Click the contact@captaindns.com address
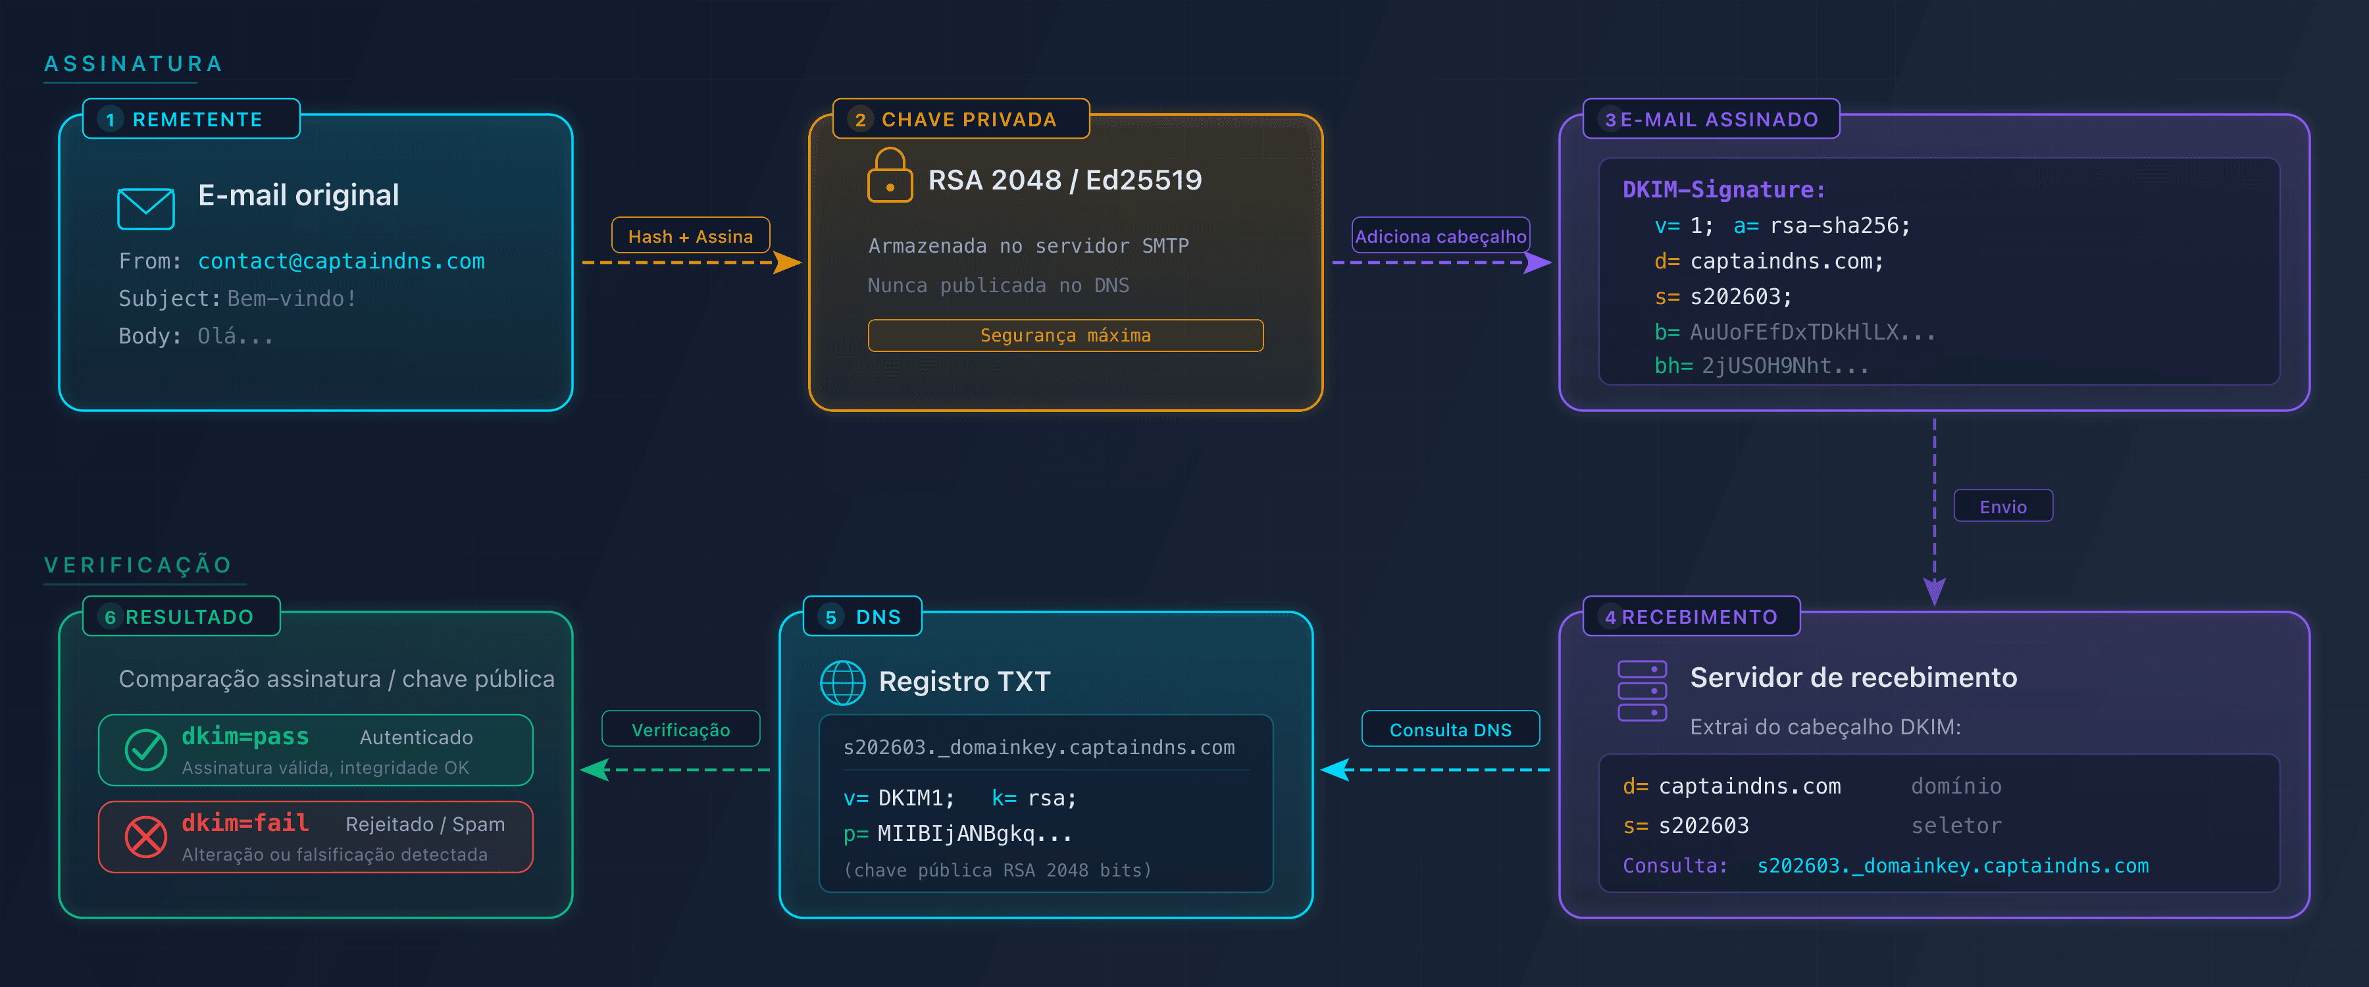 [341, 261]
